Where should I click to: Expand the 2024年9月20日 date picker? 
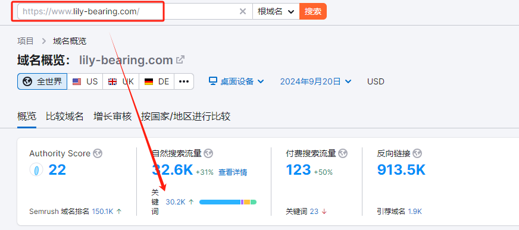pos(316,81)
